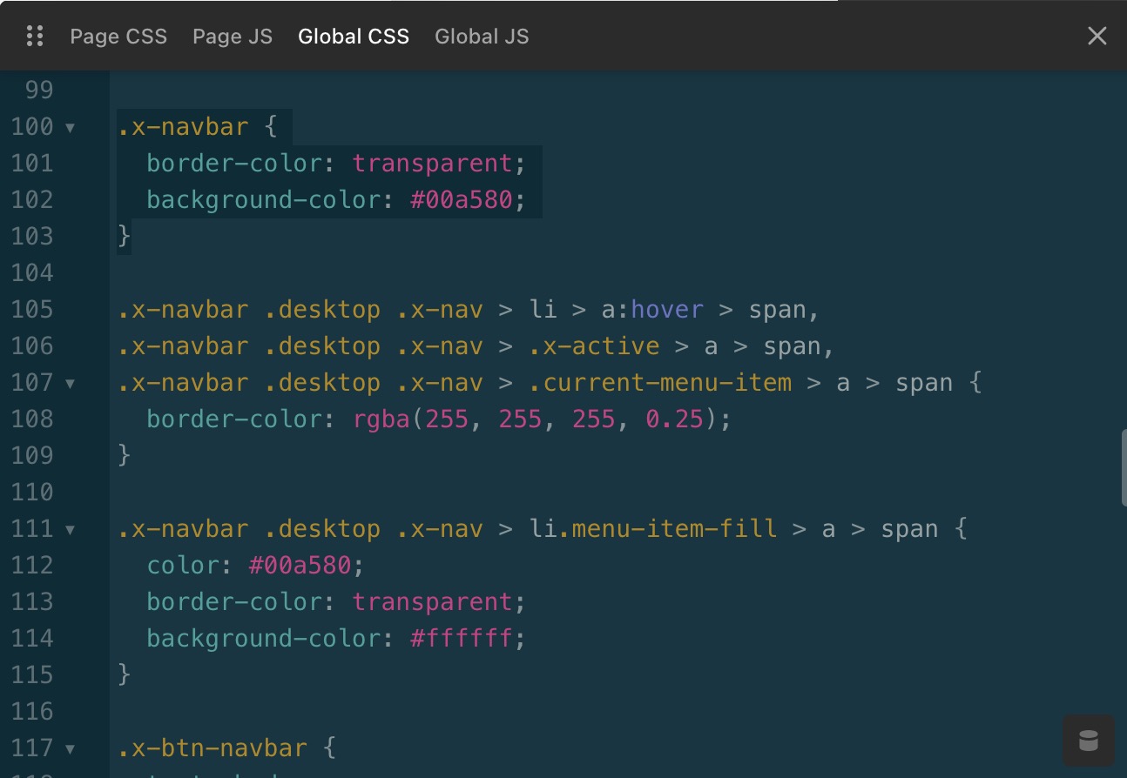Select the Global CSS tab
Image resolution: width=1127 pixels, height=778 pixels.
pos(354,37)
